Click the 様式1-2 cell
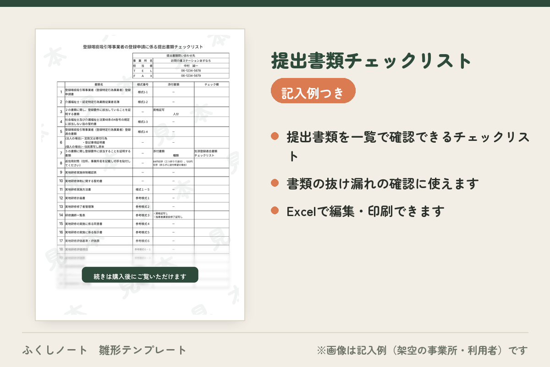This screenshot has width=550, height=367. click(x=143, y=102)
